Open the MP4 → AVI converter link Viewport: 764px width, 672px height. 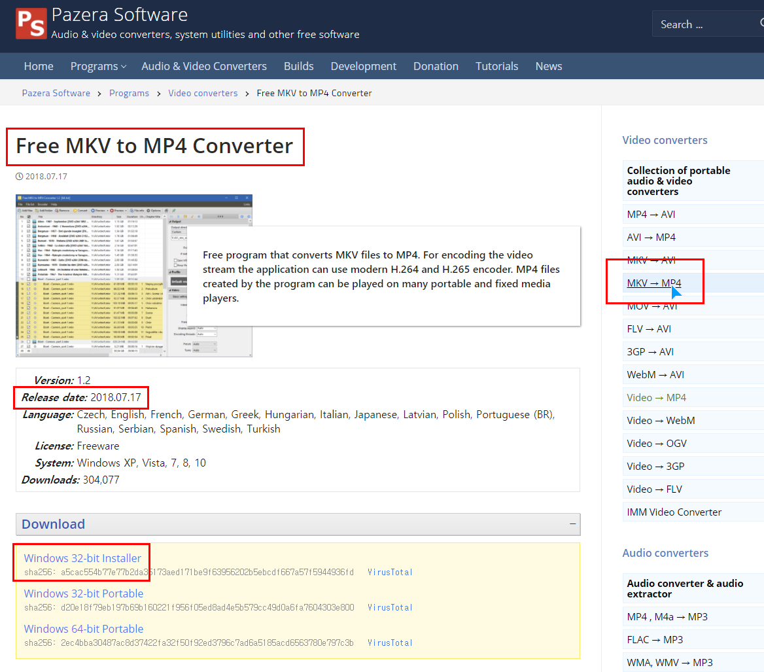pos(651,215)
